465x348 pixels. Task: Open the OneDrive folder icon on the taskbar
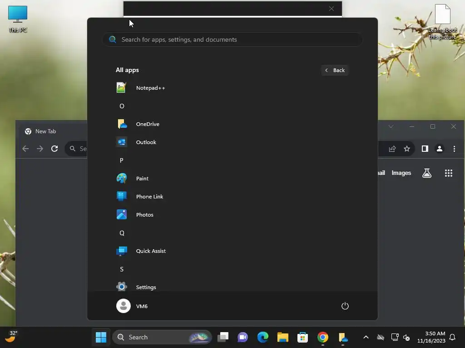tap(342, 337)
